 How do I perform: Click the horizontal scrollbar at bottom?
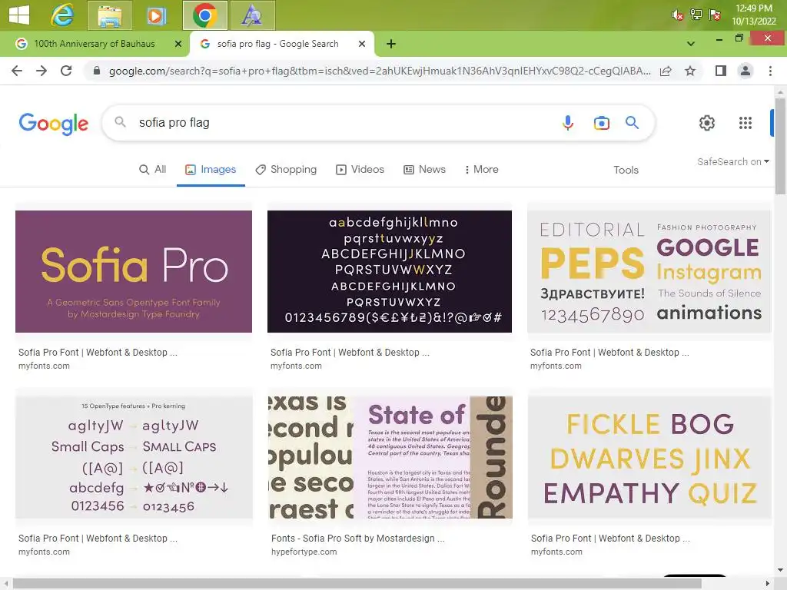tap(357, 584)
